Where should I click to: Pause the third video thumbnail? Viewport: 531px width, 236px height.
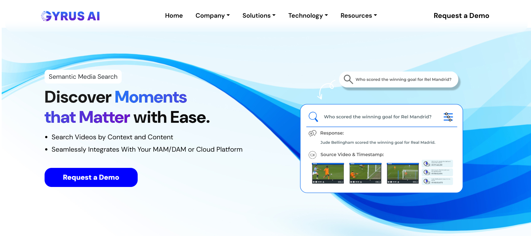click(388, 182)
